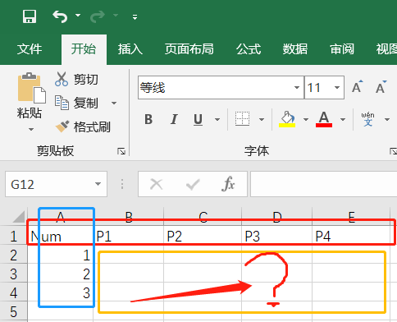397x322 pixels.
Task: Expand the borders dropdown arrow
Action: (x=262, y=119)
